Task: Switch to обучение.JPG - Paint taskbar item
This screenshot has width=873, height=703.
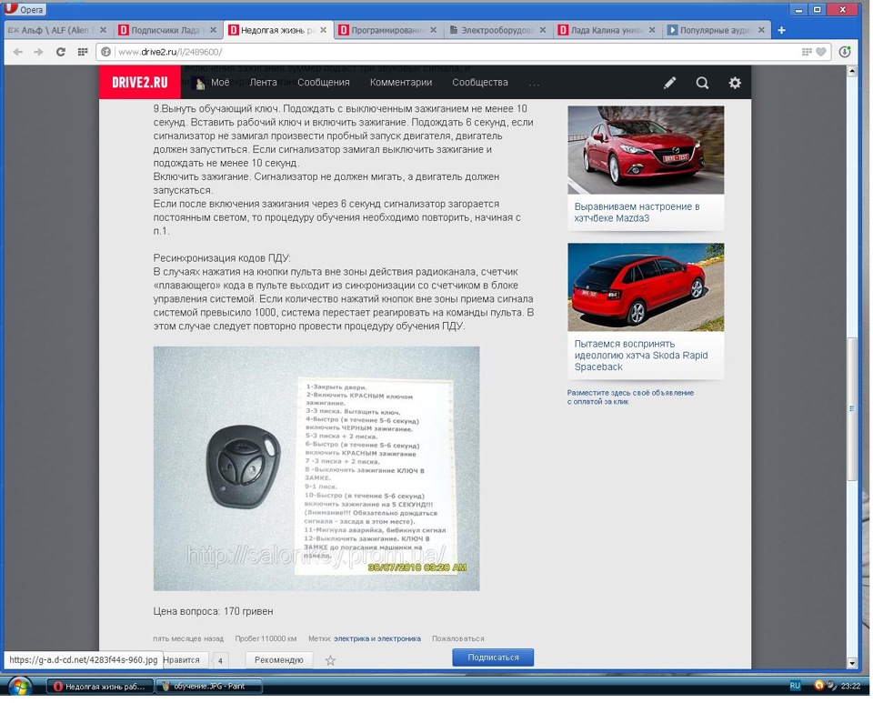Action: (209, 687)
